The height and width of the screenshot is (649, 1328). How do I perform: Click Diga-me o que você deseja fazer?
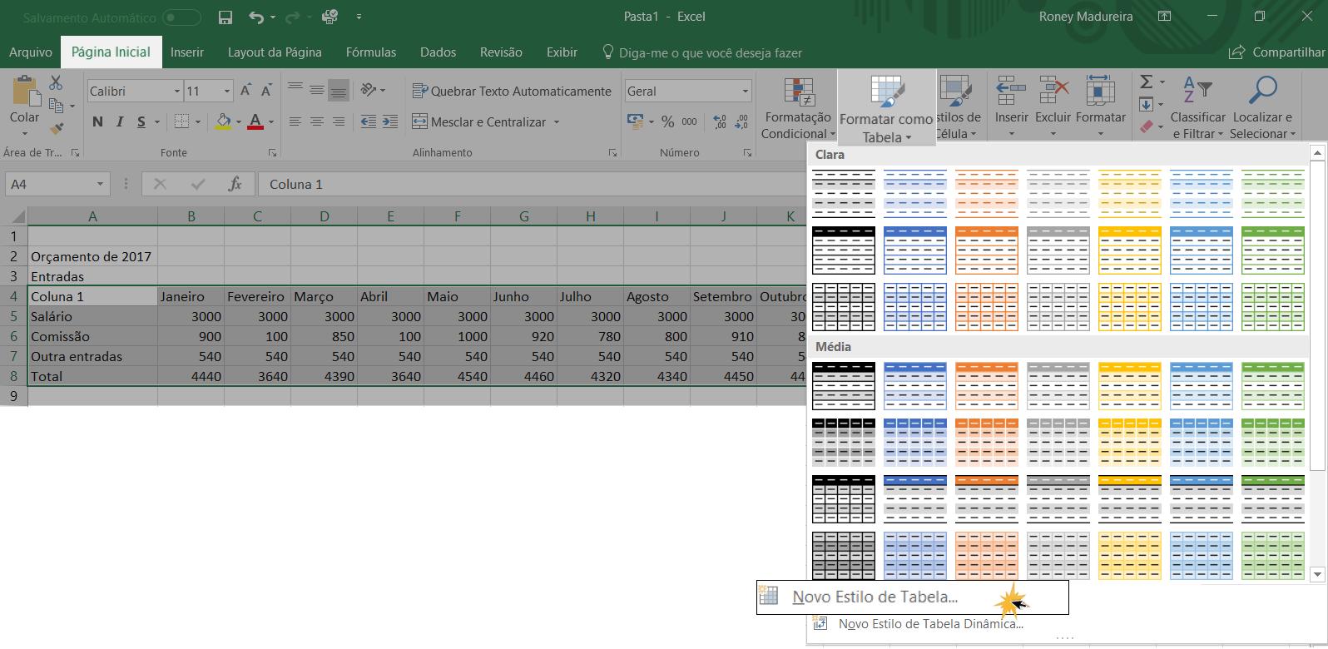pos(701,52)
